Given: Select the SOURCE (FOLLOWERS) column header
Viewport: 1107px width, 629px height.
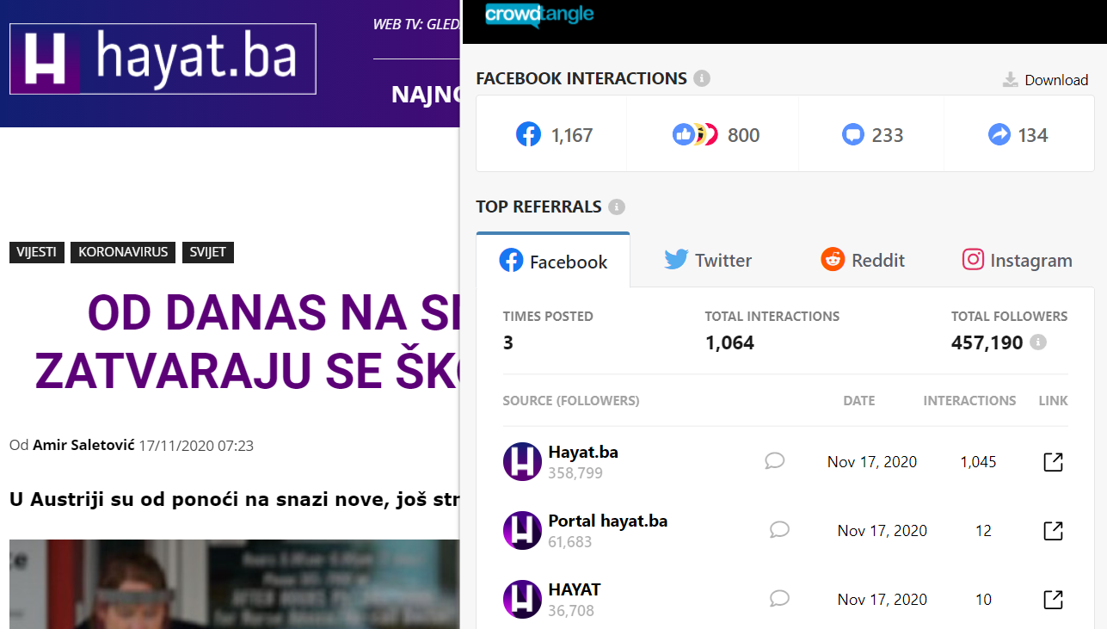Looking at the screenshot, I should pos(571,401).
